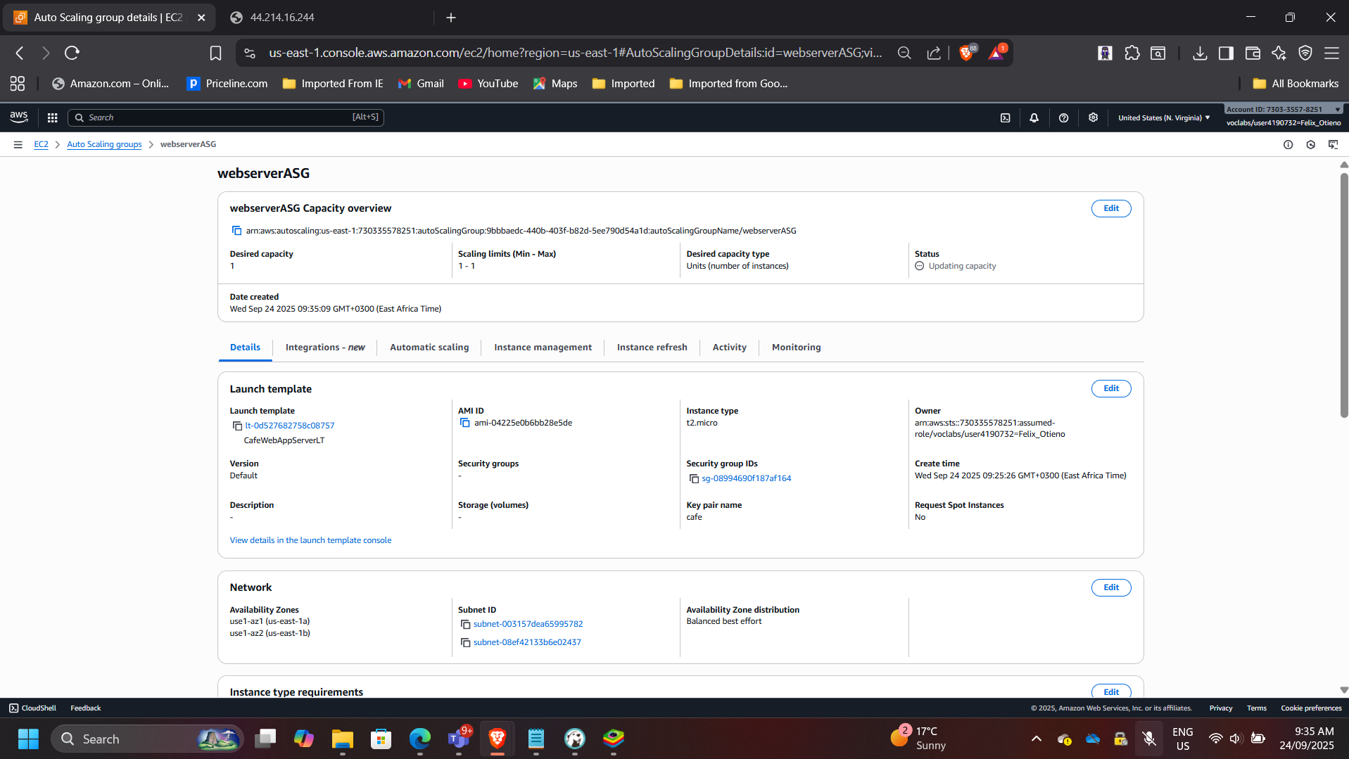Image resolution: width=1349 pixels, height=759 pixels.
Task: Open the AWS notifications bell
Action: coord(1034,117)
